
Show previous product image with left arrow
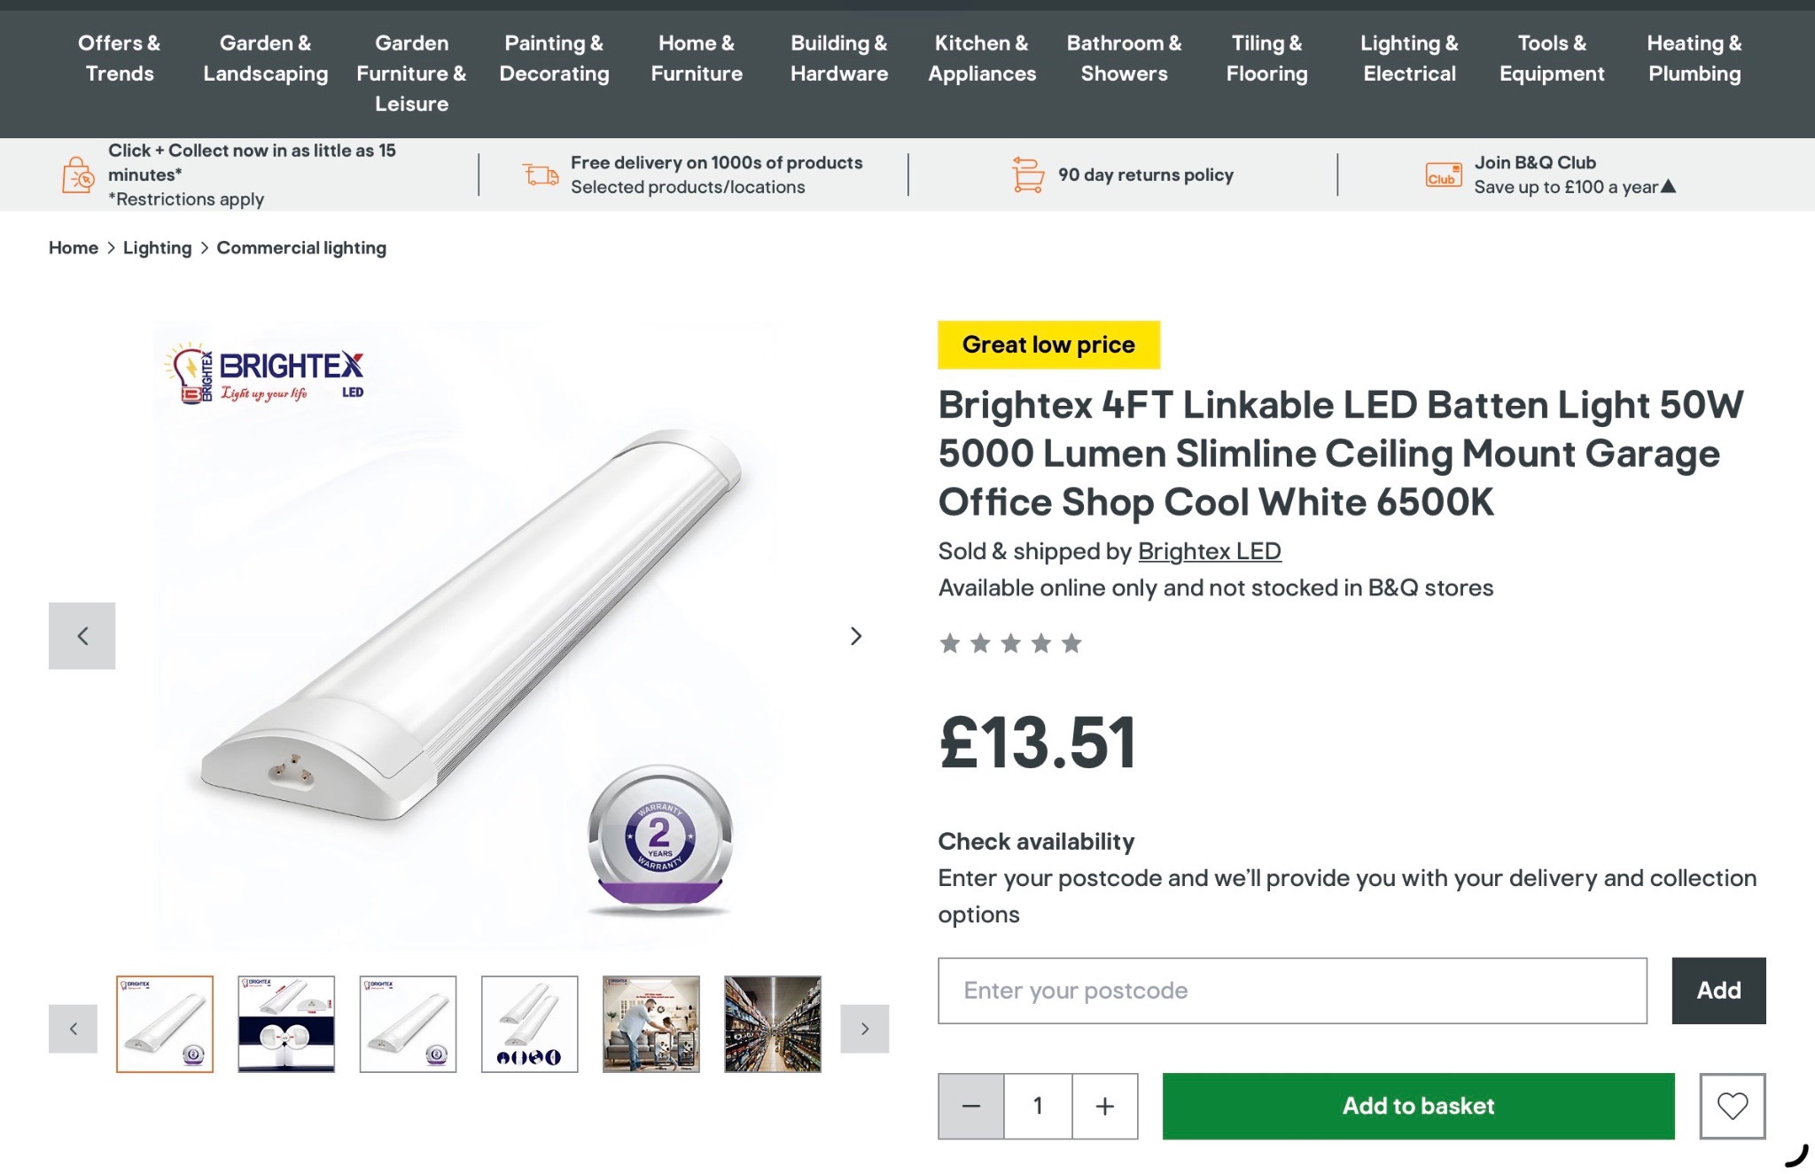82,636
